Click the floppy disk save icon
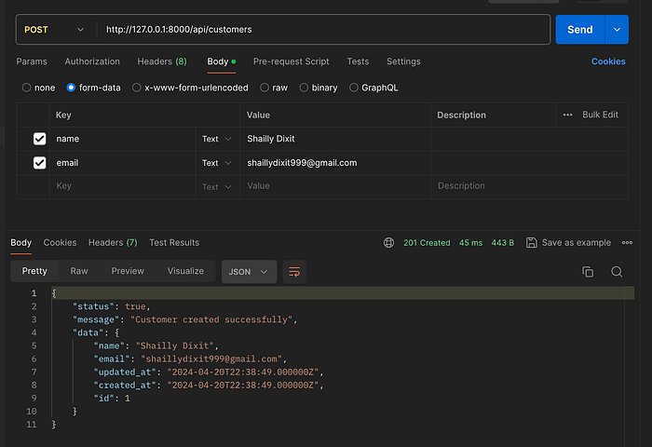 coord(532,242)
